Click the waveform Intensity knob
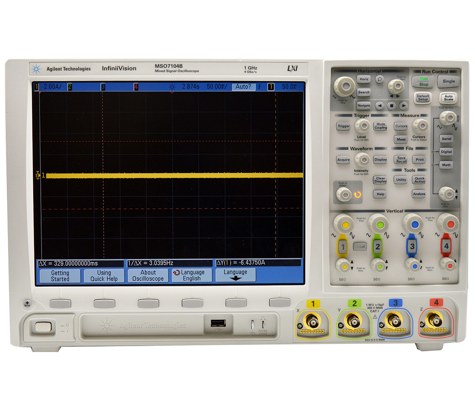The width and height of the screenshot is (475, 406). click(362, 160)
